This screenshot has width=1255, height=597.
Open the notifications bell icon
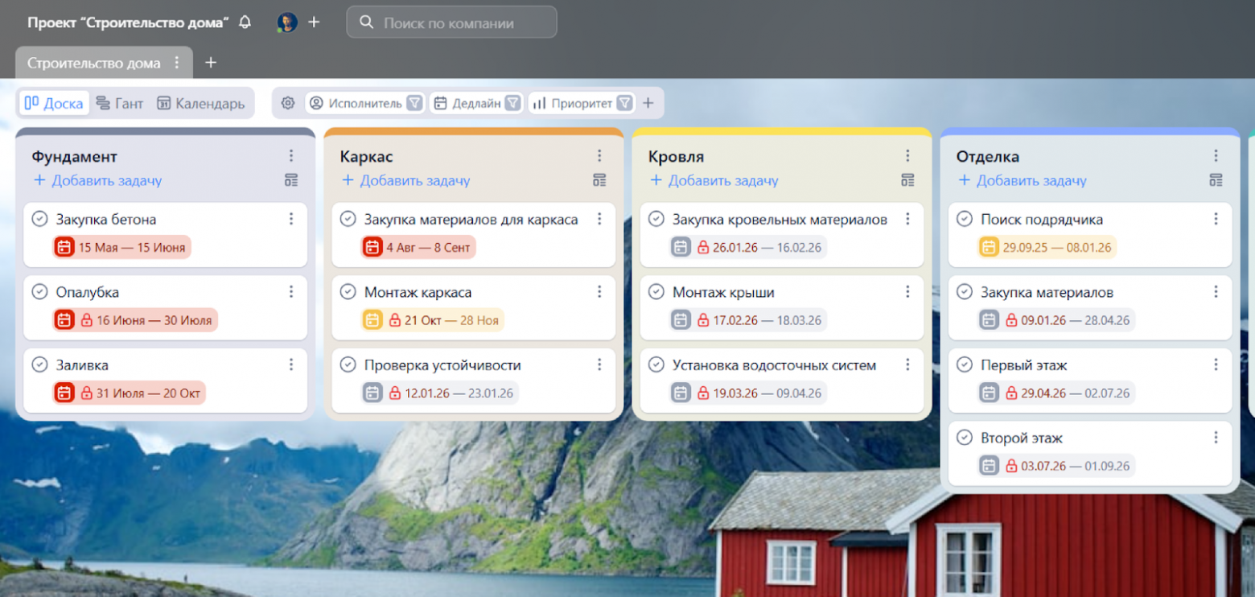[x=247, y=22]
